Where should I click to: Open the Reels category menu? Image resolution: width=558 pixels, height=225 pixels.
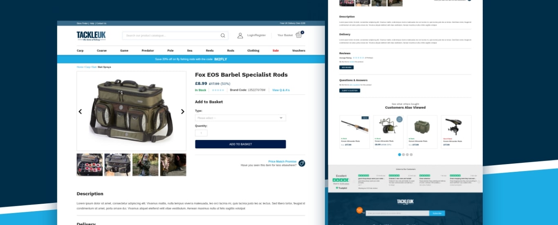(x=210, y=51)
